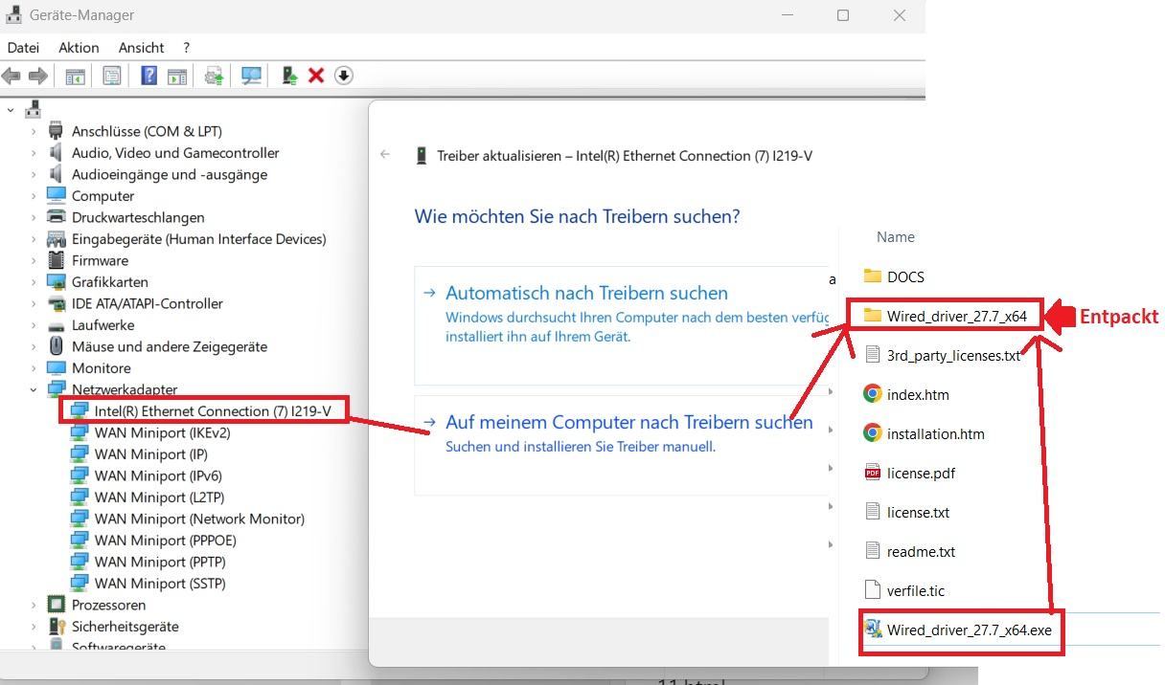Click the Forward arrow in Device Manager toolbar
1165x685 pixels.
(x=37, y=76)
